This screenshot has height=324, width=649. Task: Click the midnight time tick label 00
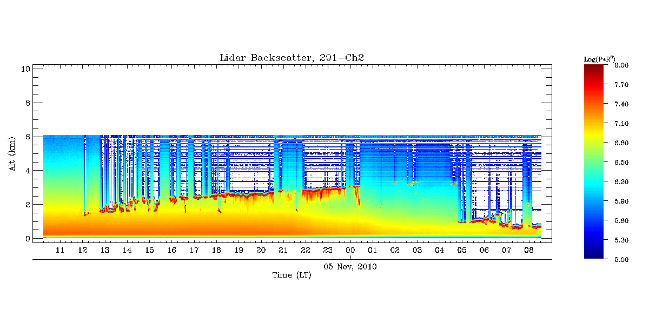click(350, 251)
